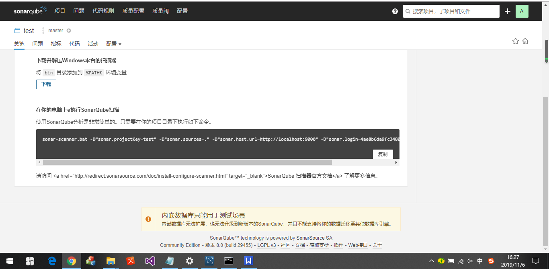Click the 社区 footer link
The image size is (551, 269).
tap(285, 245)
